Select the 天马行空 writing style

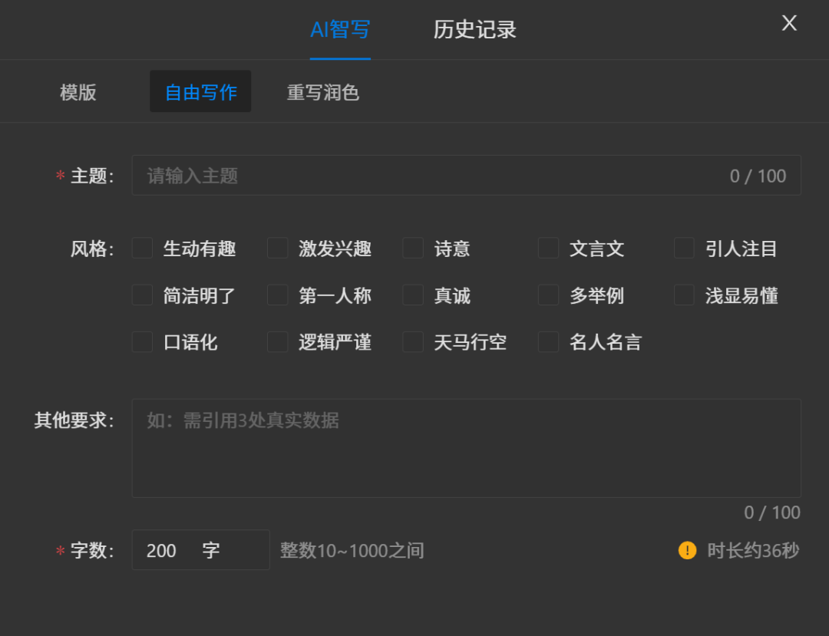[413, 342]
